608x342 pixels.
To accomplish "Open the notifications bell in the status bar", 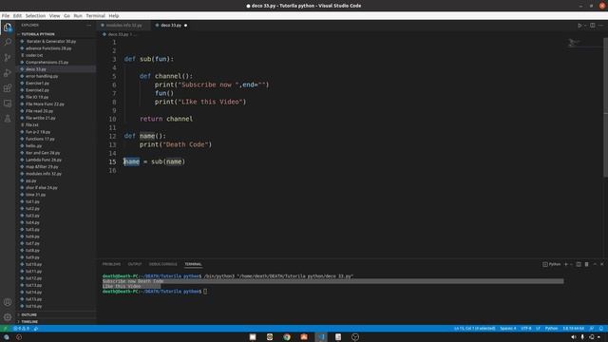I will [x=601, y=329].
